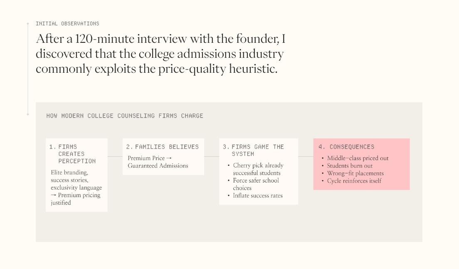The height and width of the screenshot is (269, 459).
Task: Click the 'Inflate success rates' bullet
Action: [258, 195]
